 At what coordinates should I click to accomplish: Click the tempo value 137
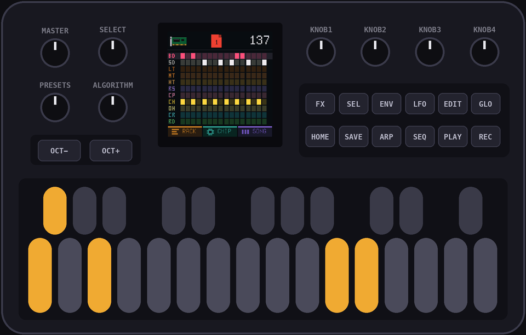pyautogui.click(x=259, y=41)
